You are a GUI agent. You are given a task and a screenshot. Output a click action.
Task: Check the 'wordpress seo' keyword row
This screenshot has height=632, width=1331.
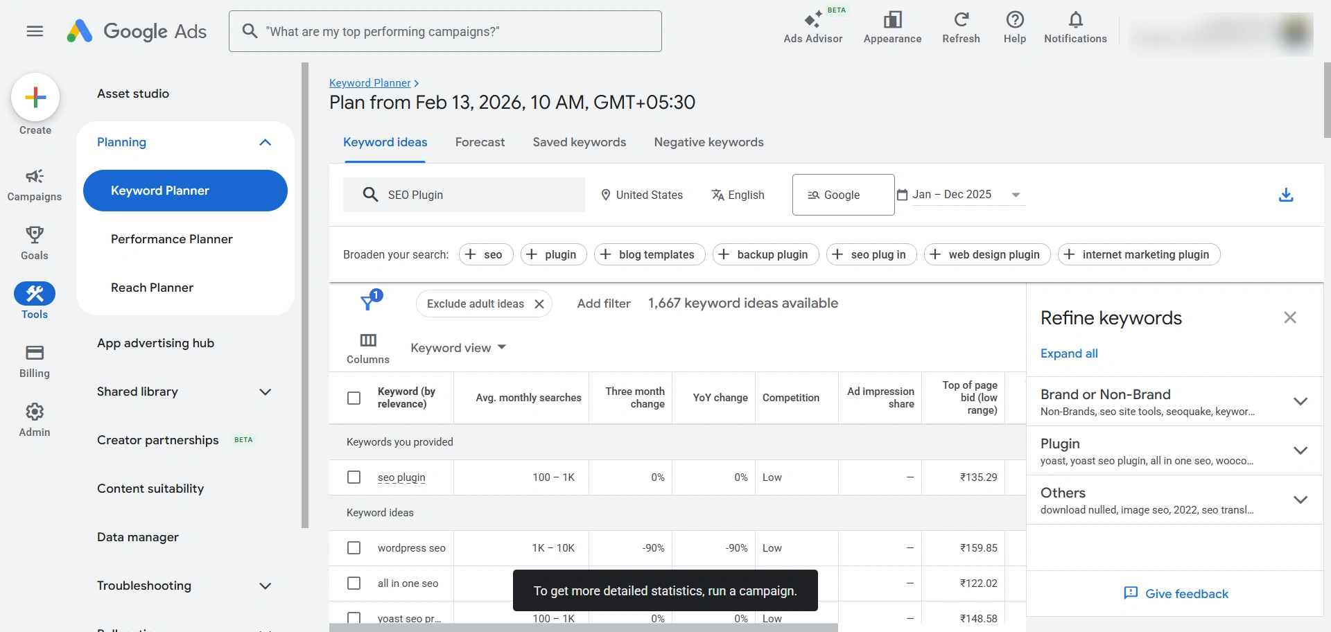[x=354, y=548]
